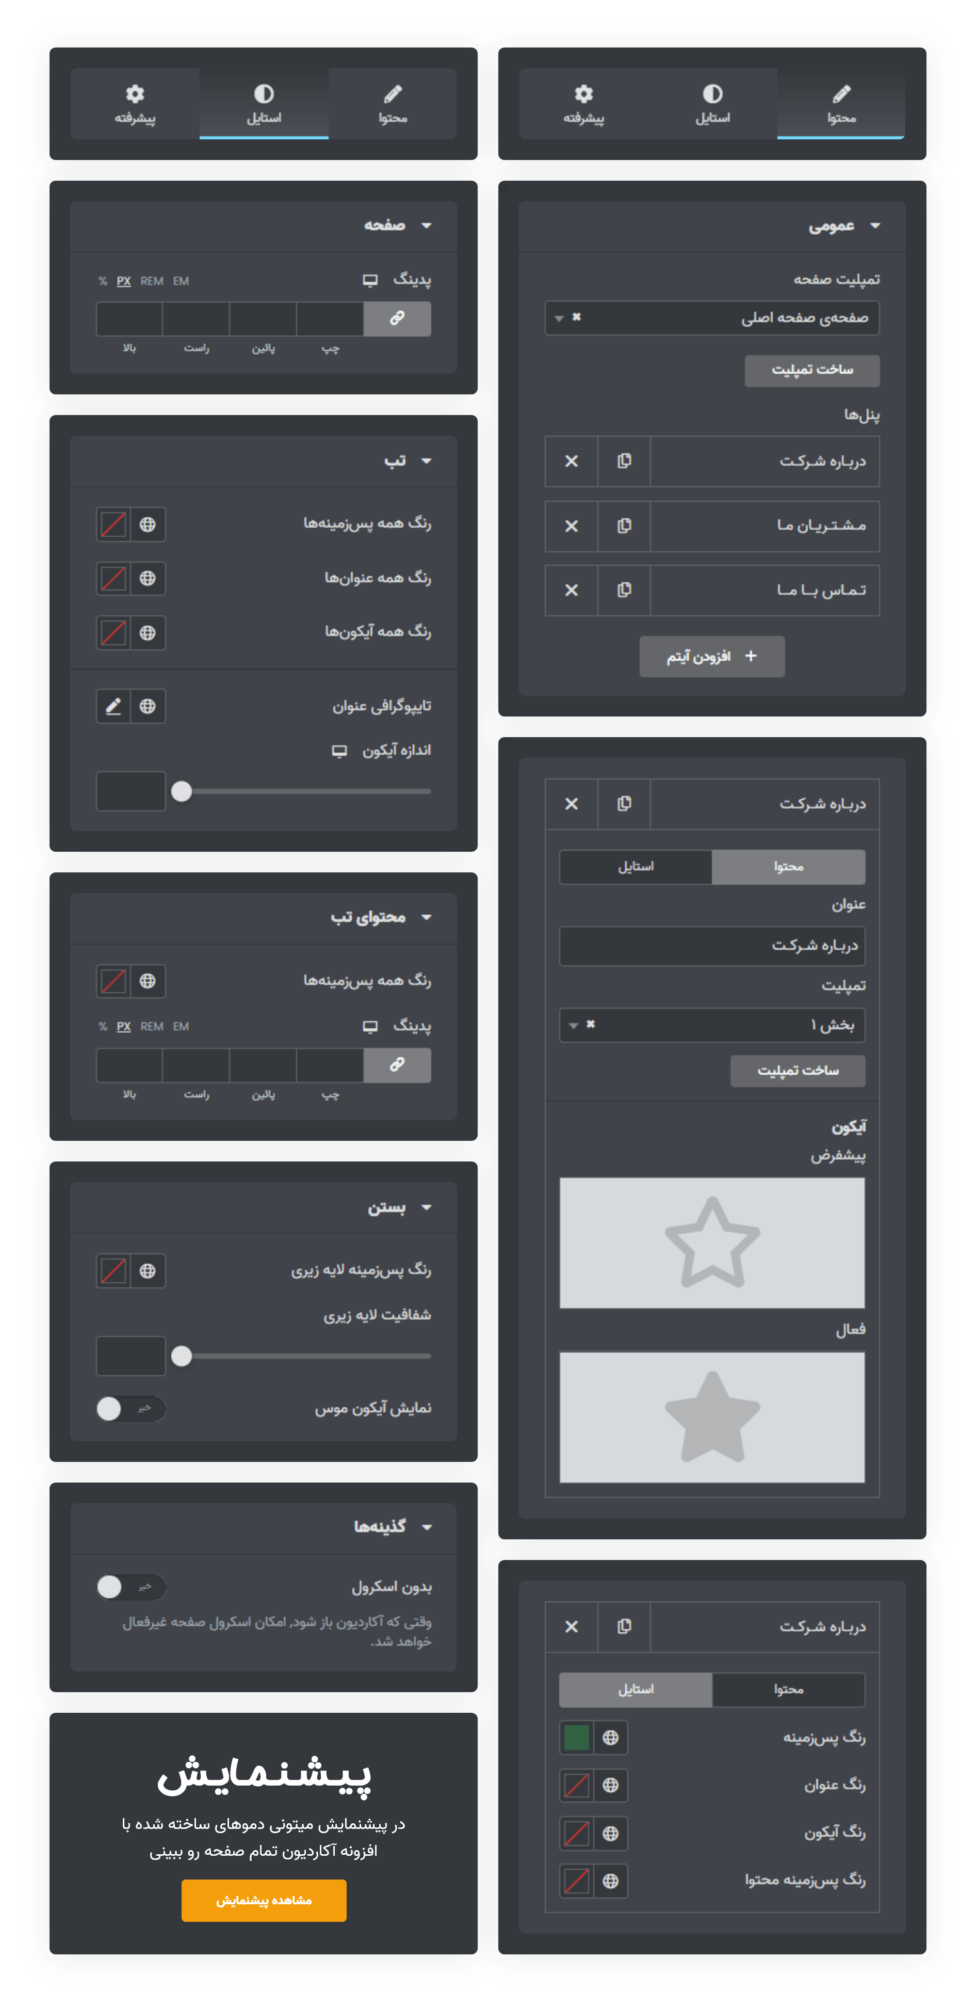
Task: Open the green رنگ پس‌زمینه color swatch
Action: 577,1737
